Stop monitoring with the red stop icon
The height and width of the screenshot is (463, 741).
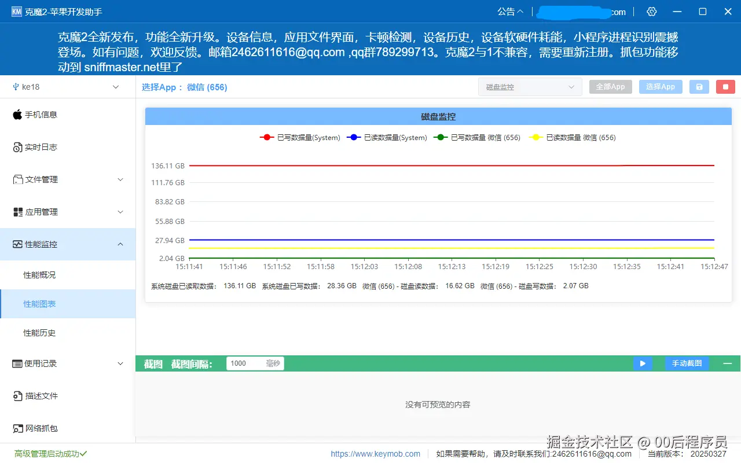[725, 86]
